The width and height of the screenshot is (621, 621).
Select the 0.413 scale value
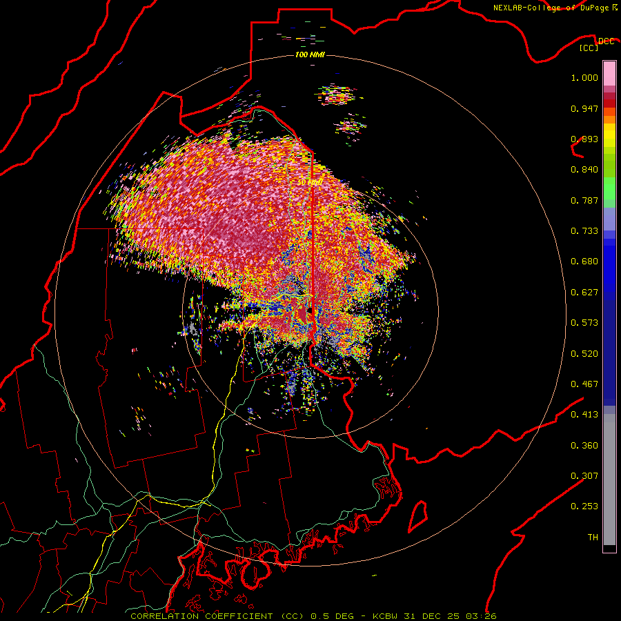tap(584, 415)
